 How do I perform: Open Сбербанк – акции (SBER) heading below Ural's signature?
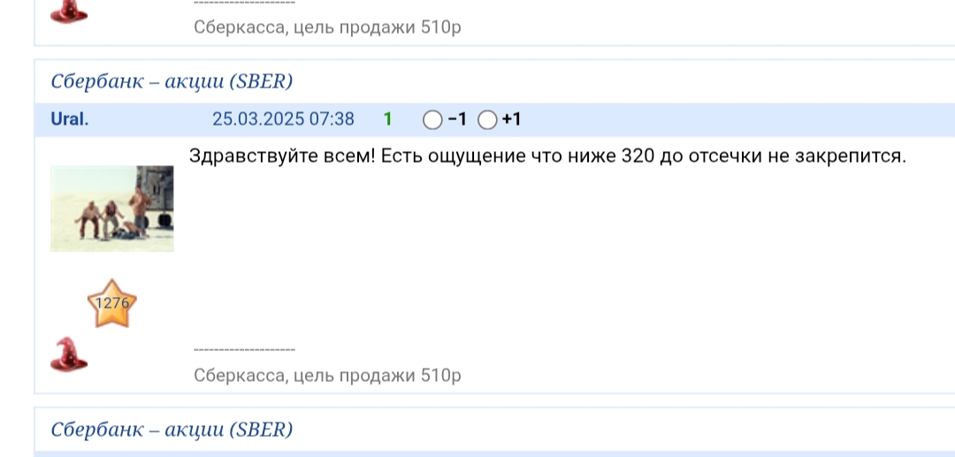point(172,430)
